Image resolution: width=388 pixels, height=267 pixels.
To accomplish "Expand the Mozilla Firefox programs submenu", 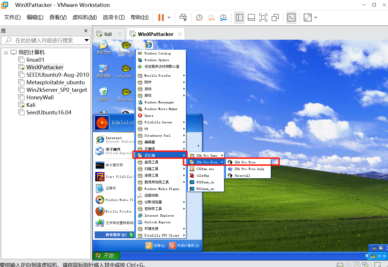I will click(161, 76).
